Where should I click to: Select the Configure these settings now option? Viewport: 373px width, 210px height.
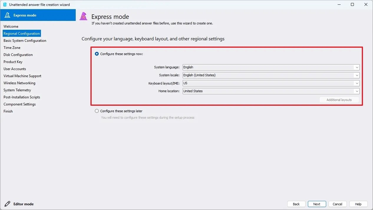(x=97, y=54)
